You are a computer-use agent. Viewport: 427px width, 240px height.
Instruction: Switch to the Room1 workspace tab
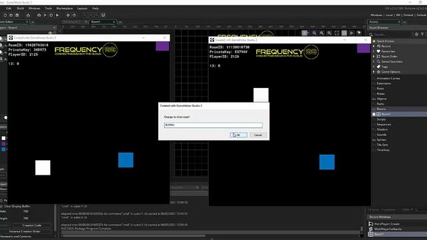[102, 22]
